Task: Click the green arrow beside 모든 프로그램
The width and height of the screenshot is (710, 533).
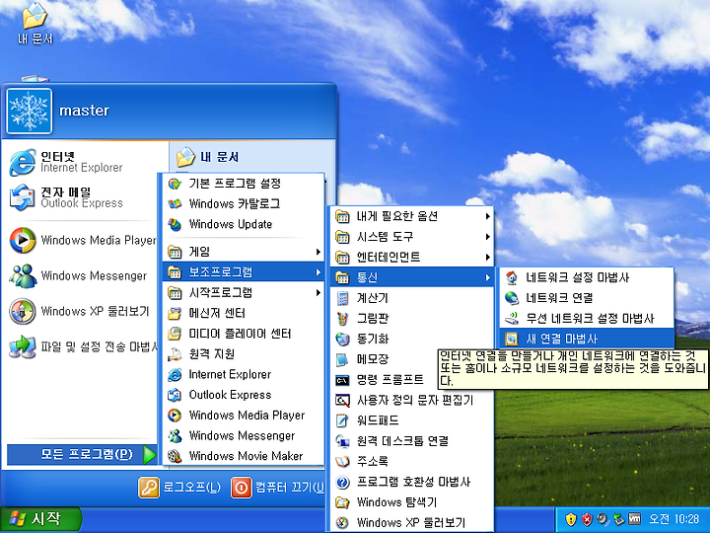Action: pos(150,455)
